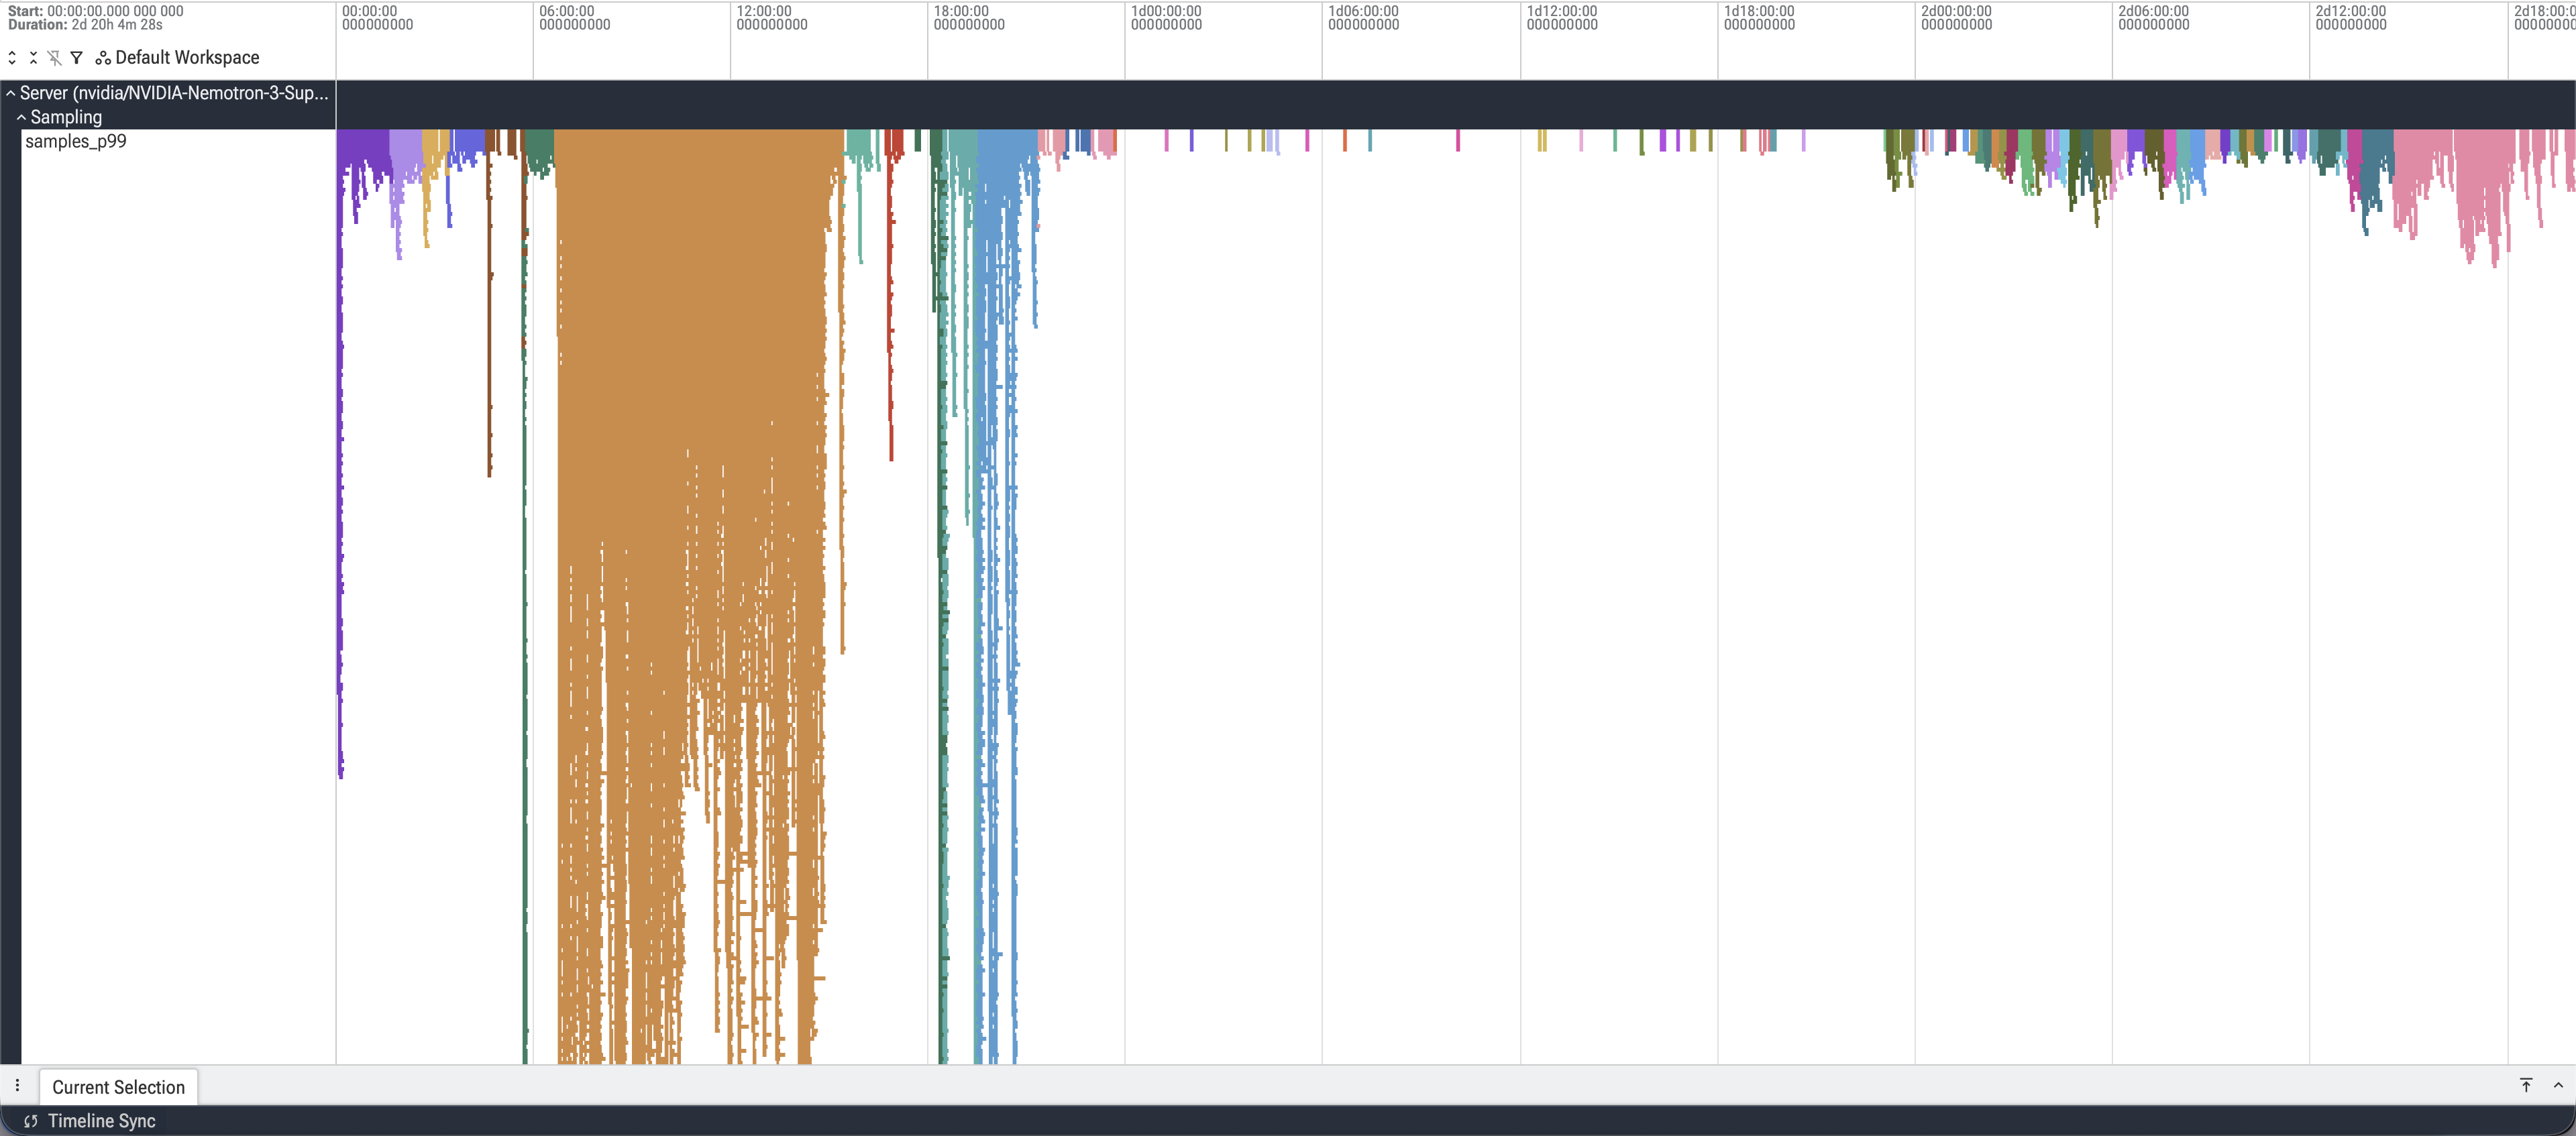Open the Default Workspace selector
The image size is (2576, 1136).
click(177, 58)
